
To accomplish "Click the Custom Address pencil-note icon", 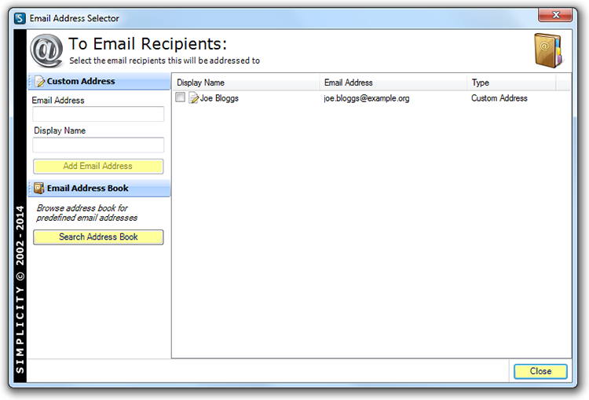I will click(40, 82).
